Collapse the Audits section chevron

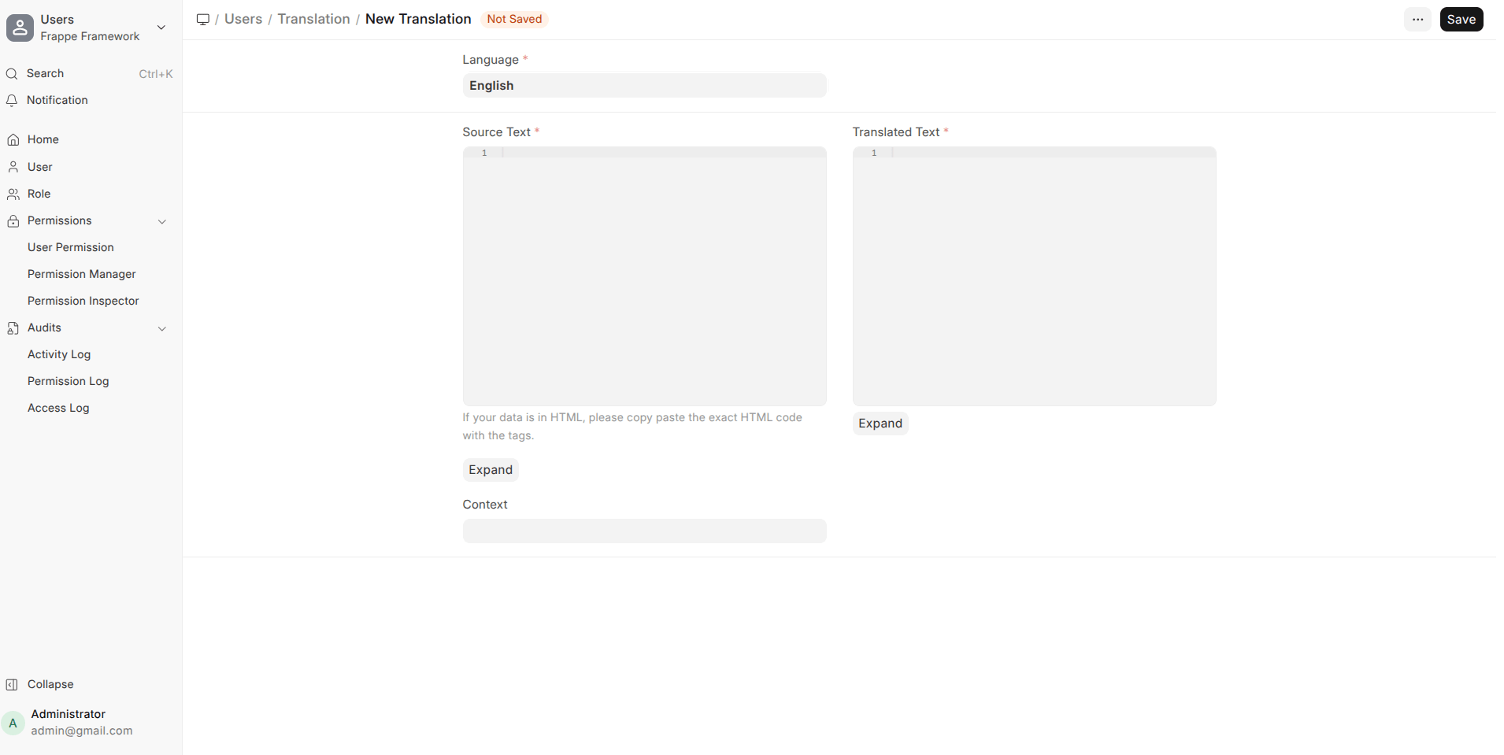pos(162,328)
